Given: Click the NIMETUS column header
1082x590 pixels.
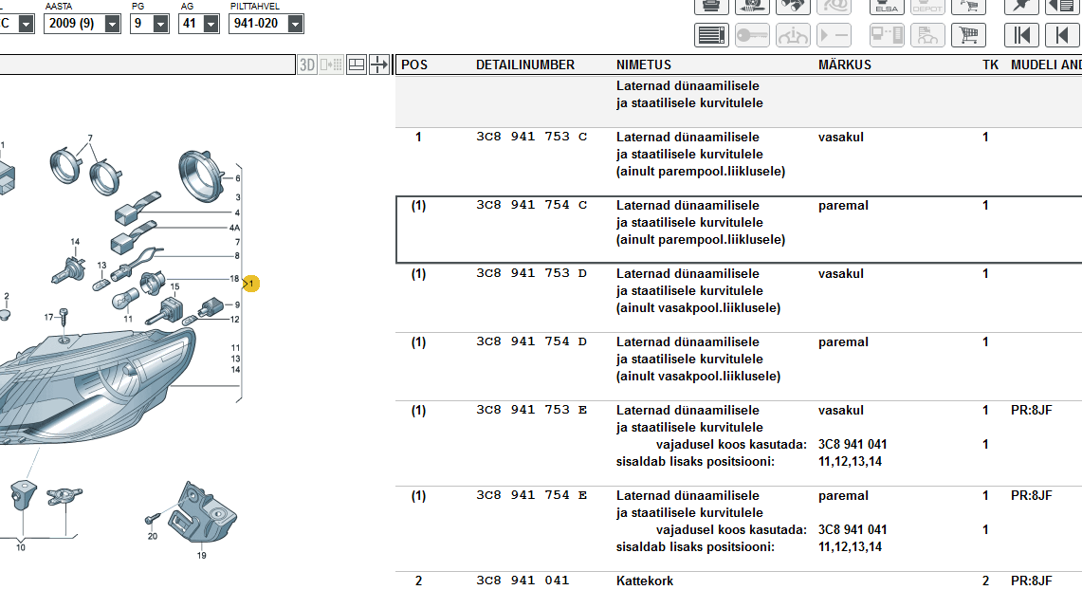Looking at the screenshot, I should point(643,65).
